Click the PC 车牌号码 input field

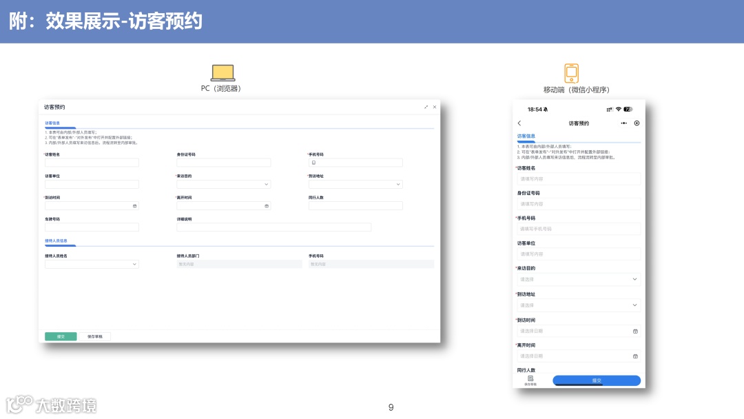[92, 227]
